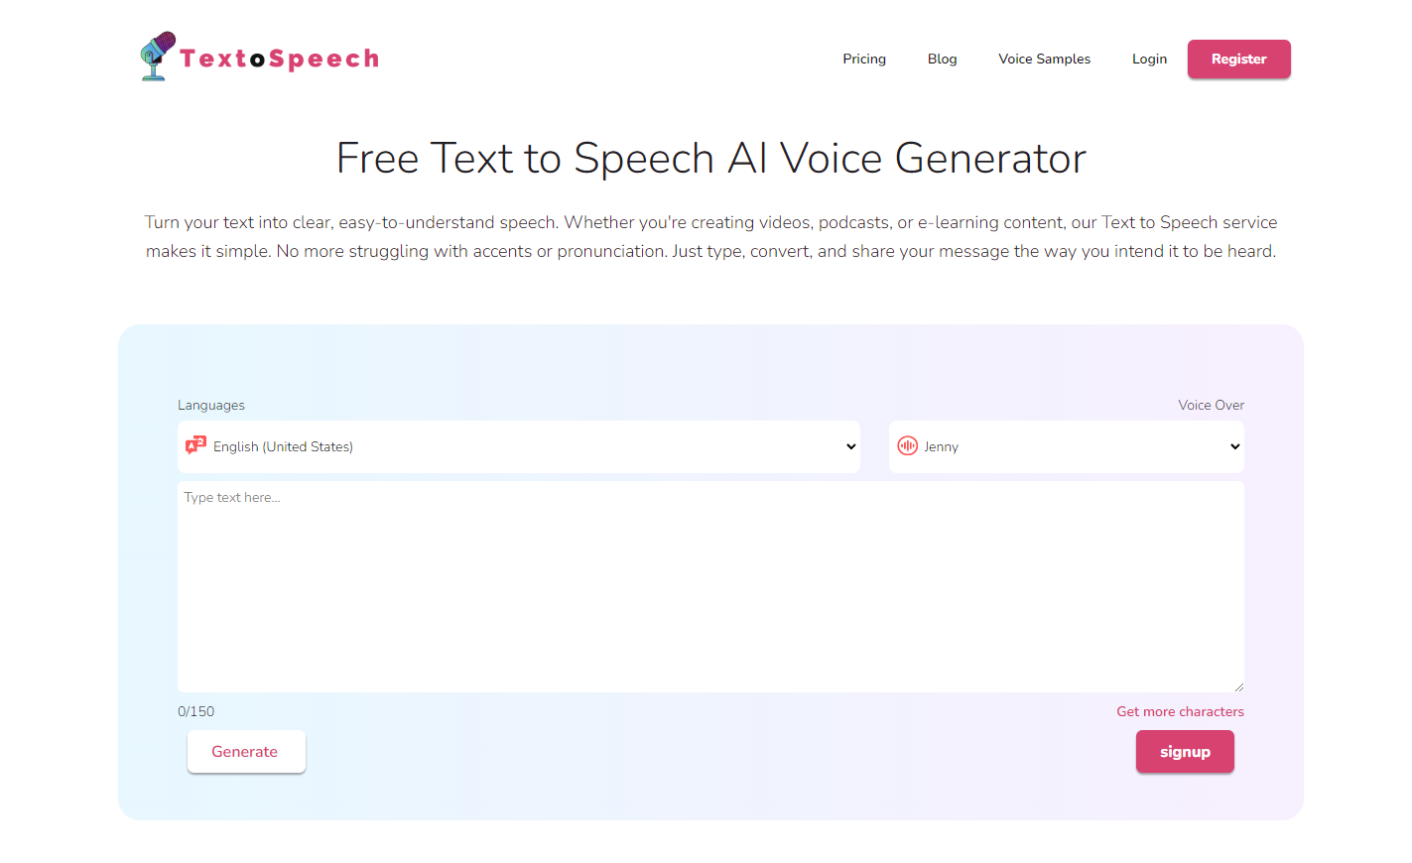
Task: Click the textarea resize handle
Action: point(1238,685)
